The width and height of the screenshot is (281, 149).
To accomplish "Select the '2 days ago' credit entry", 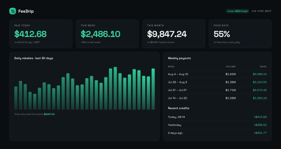I will [217, 133].
